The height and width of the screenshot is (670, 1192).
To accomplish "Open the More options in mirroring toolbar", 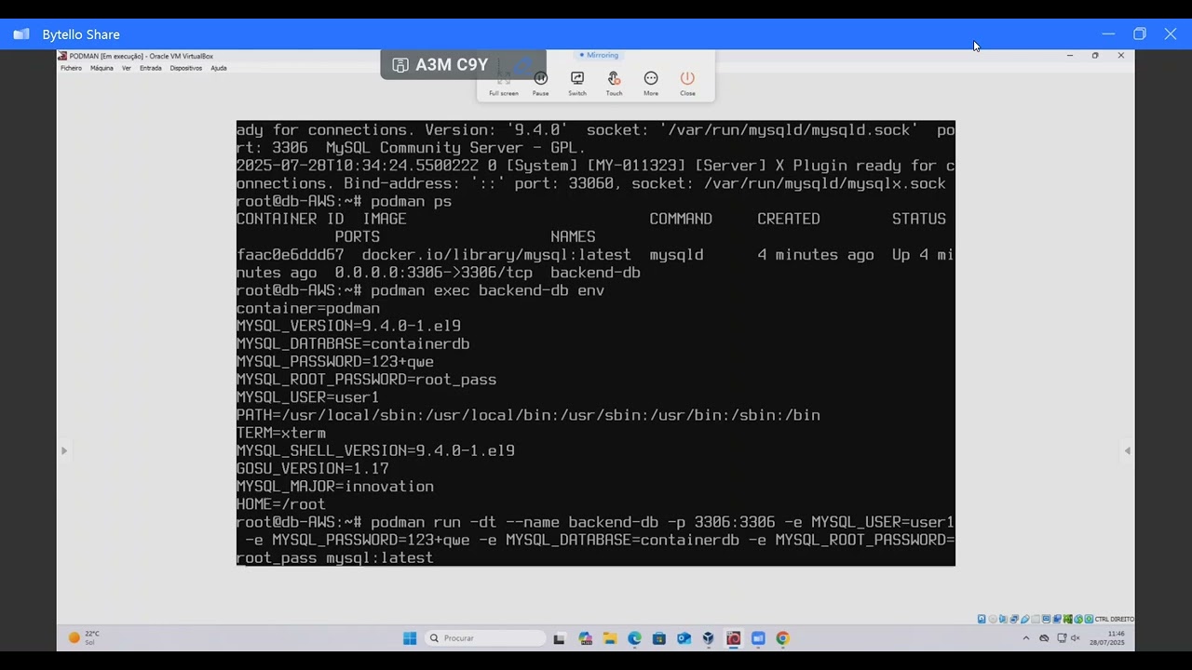I will click(651, 78).
